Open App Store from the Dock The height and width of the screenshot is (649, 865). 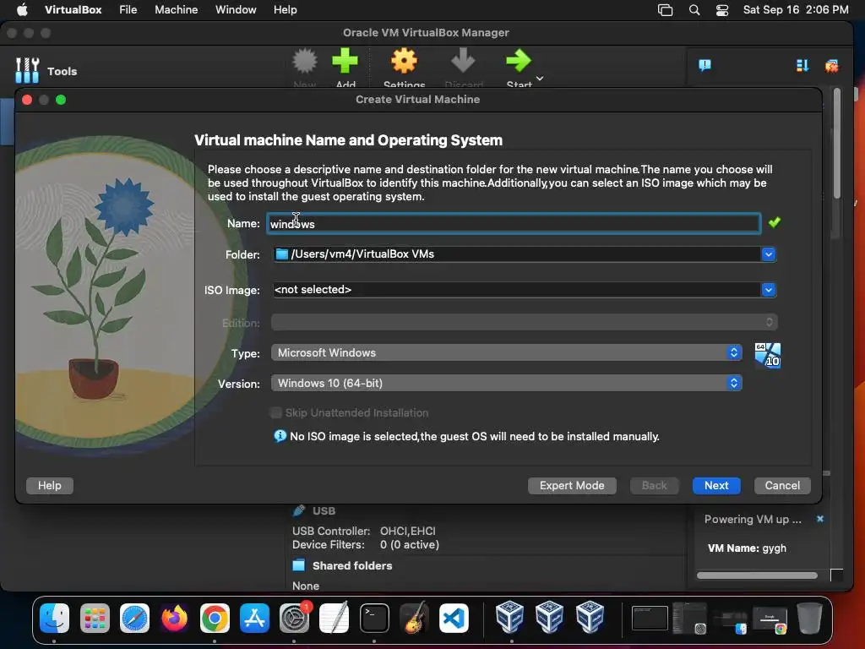click(x=254, y=618)
